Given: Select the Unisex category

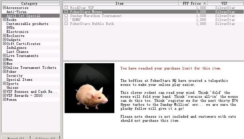Looking at the screenshot, I should [x=12, y=88].
